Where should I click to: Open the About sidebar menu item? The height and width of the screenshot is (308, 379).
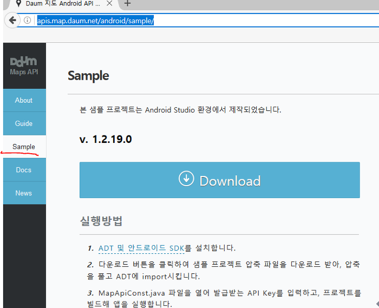pos(24,100)
